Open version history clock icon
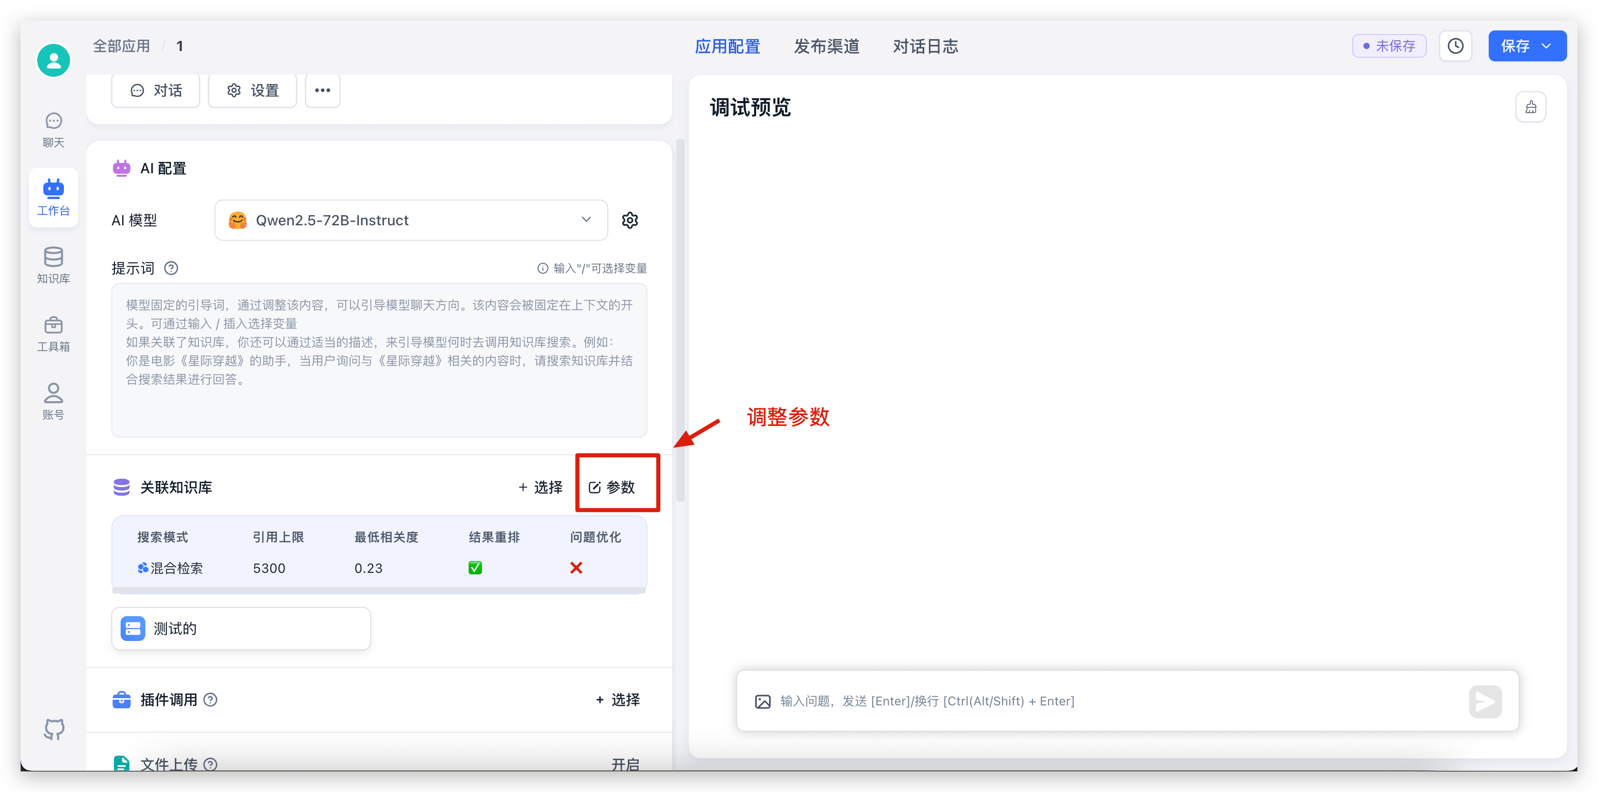1598x792 pixels. click(x=1455, y=46)
